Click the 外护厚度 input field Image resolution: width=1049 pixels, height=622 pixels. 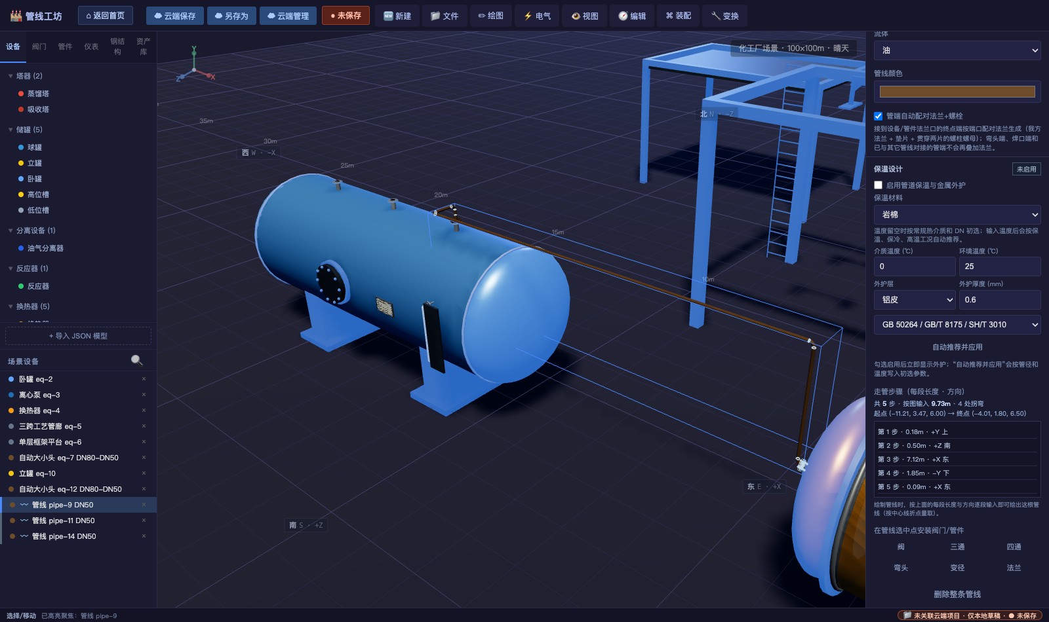coord(1000,300)
